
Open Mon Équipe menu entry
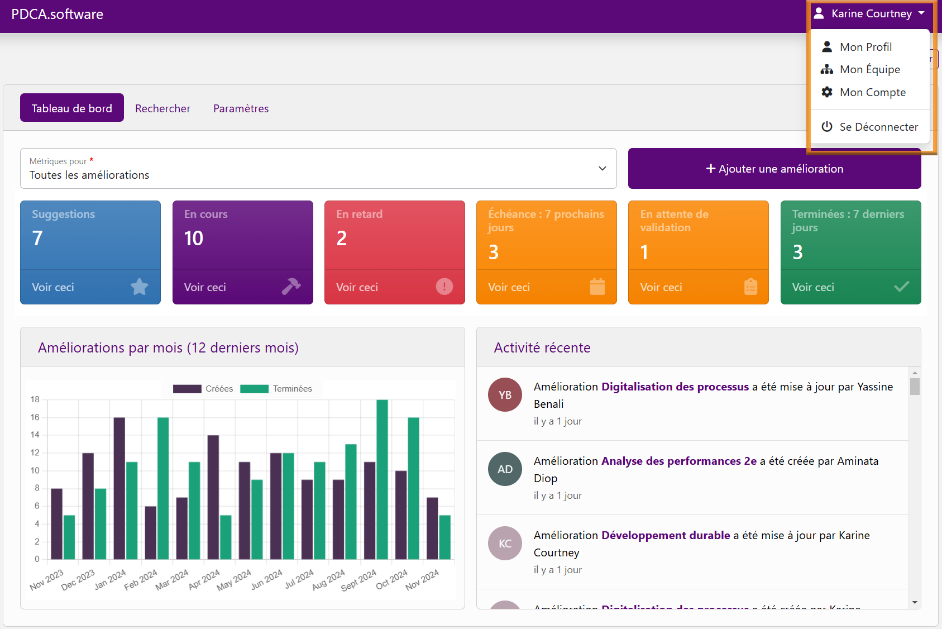[870, 69]
